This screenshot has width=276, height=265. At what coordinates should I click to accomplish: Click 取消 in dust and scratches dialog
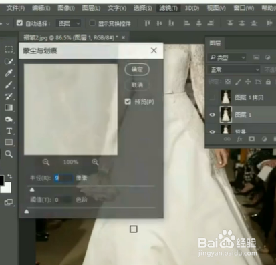137,85
